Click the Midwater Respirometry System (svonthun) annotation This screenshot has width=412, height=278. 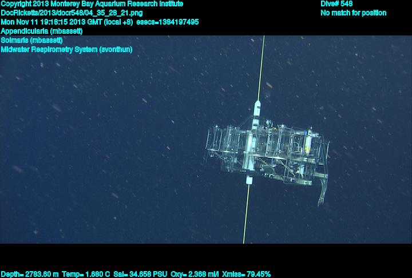click(x=66, y=49)
